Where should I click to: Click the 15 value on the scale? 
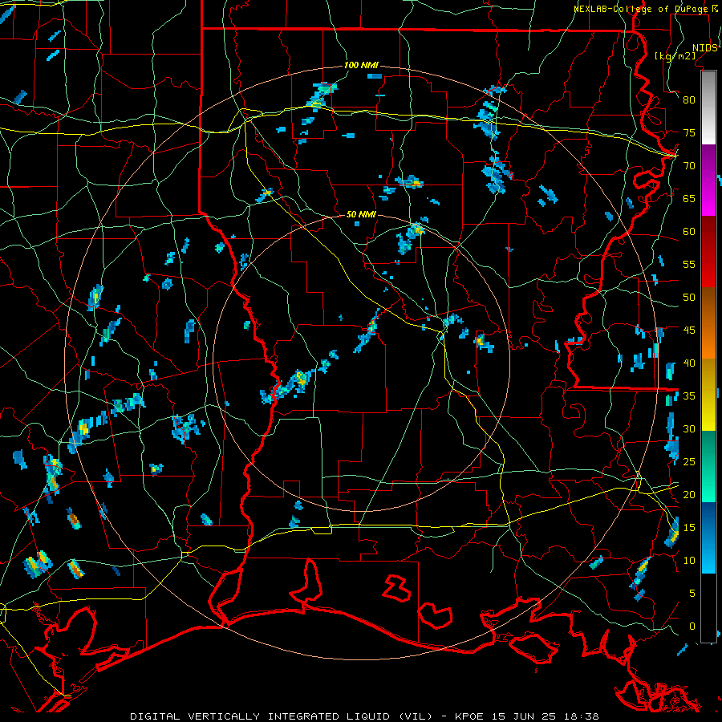click(689, 528)
